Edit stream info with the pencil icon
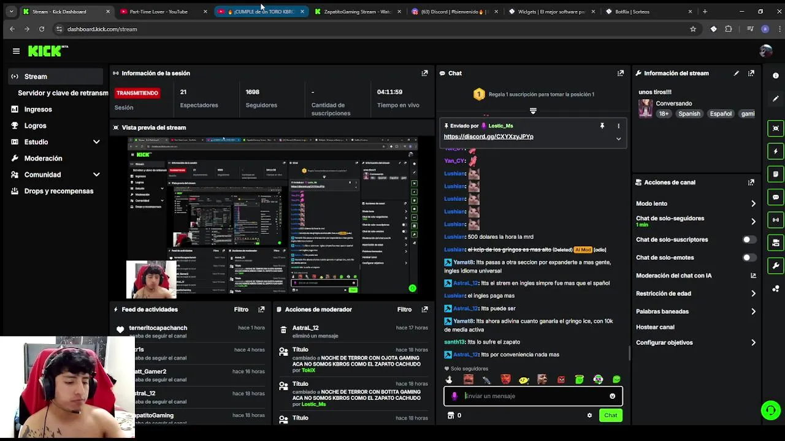The height and width of the screenshot is (441, 785). pyautogui.click(x=737, y=73)
